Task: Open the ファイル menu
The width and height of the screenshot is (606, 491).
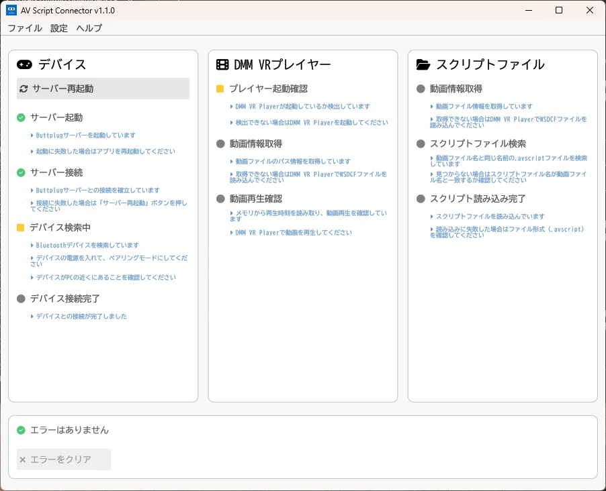Action: point(25,28)
